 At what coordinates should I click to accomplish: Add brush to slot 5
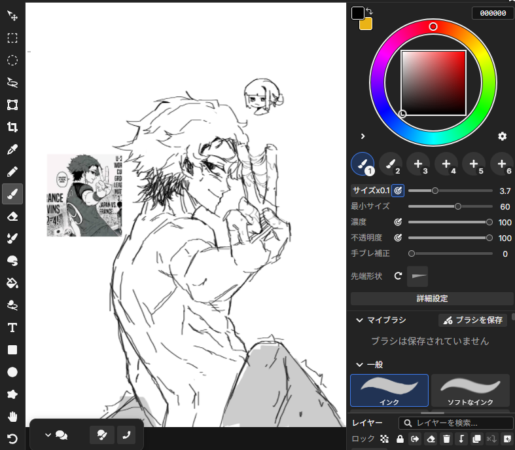474,164
